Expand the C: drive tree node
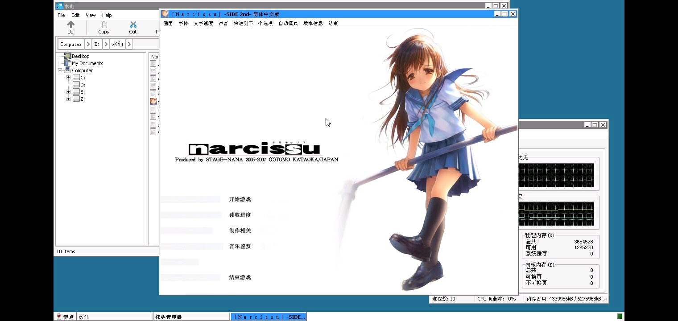This screenshot has height=321, width=678. [69, 78]
